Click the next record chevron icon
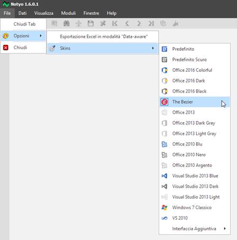 pos(139,23)
